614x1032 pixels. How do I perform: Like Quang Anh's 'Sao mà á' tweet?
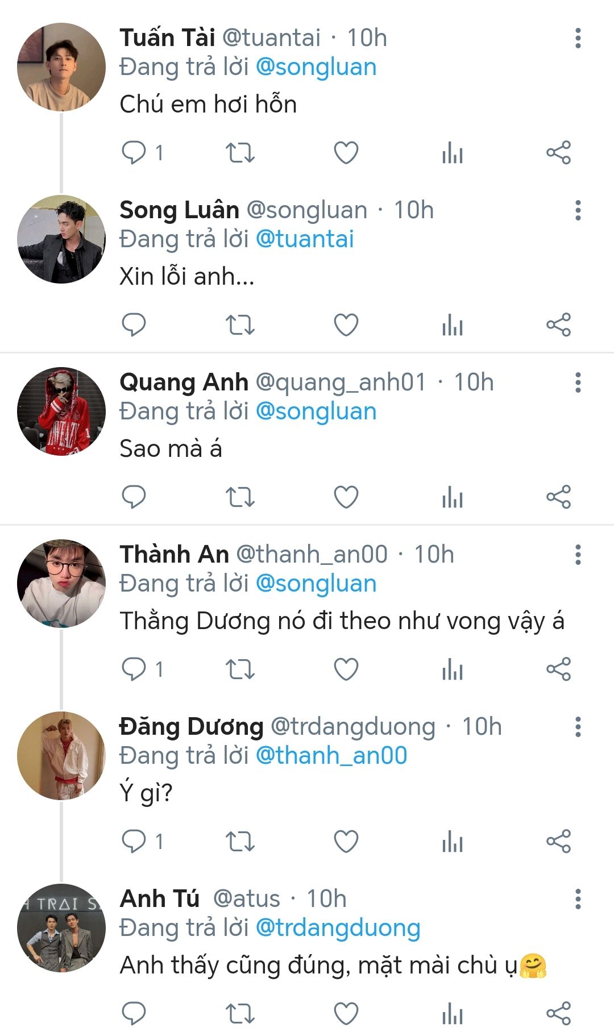coord(346,497)
